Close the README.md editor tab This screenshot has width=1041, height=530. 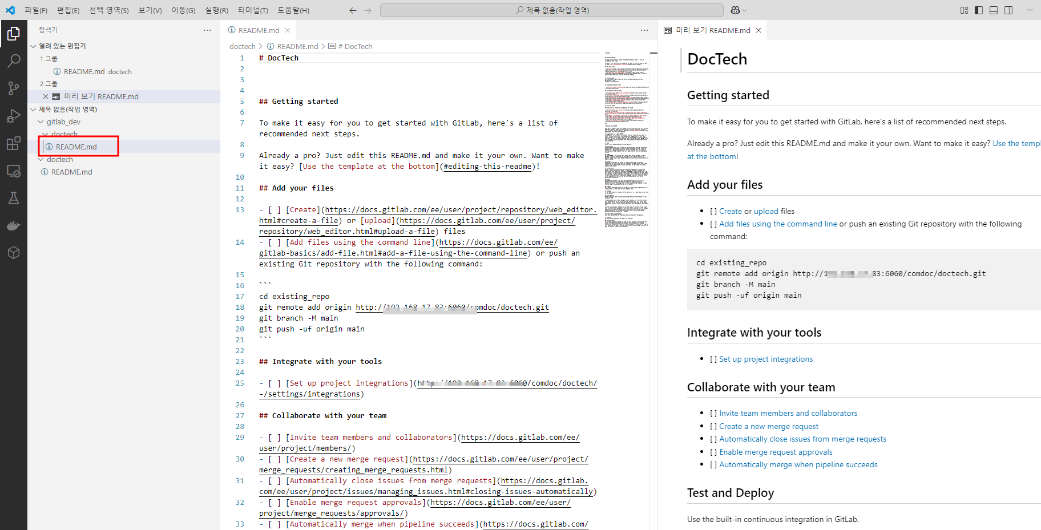pos(288,30)
